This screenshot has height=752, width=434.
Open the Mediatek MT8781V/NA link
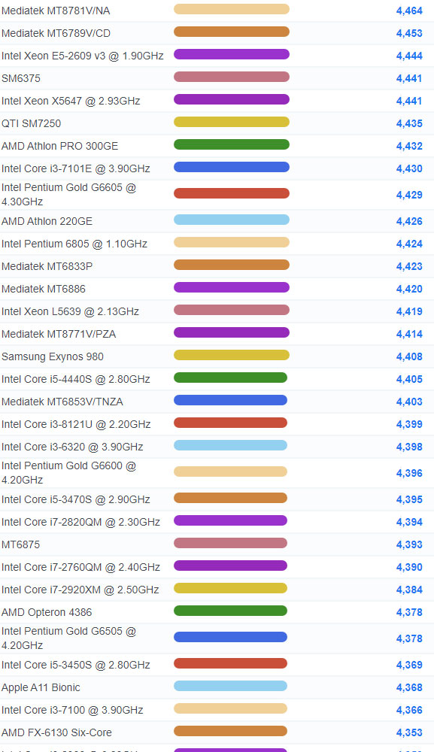[x=56, y=11]
